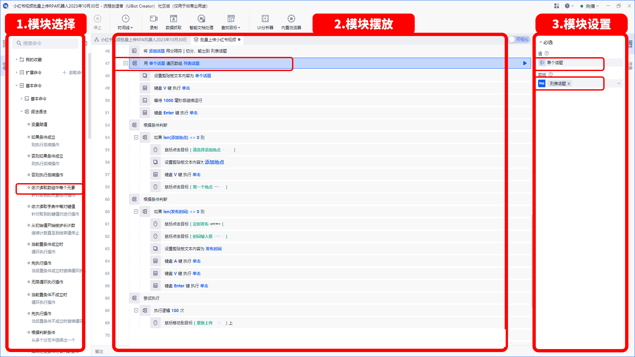Select the 依次读取数组中每个元素 command
The width and height of the screenshot is (635, 357).
click(x=53, y=188)
